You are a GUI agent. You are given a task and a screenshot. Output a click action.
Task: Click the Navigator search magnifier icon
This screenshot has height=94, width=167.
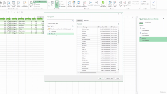point(73,21)
